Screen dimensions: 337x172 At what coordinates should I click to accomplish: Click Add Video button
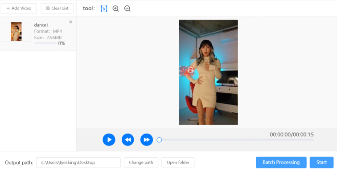click(x=19, y=8)
